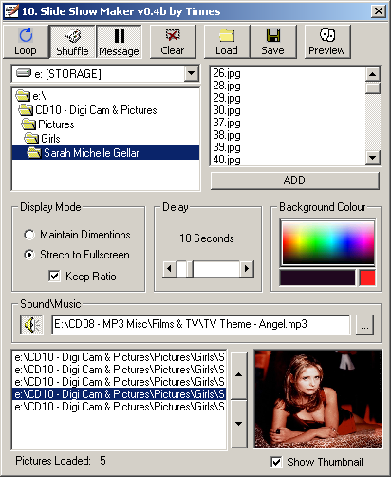Pick a colour from the rainbow palette
391x477 pixels.
pyautogui.click(x=328, y=242)
